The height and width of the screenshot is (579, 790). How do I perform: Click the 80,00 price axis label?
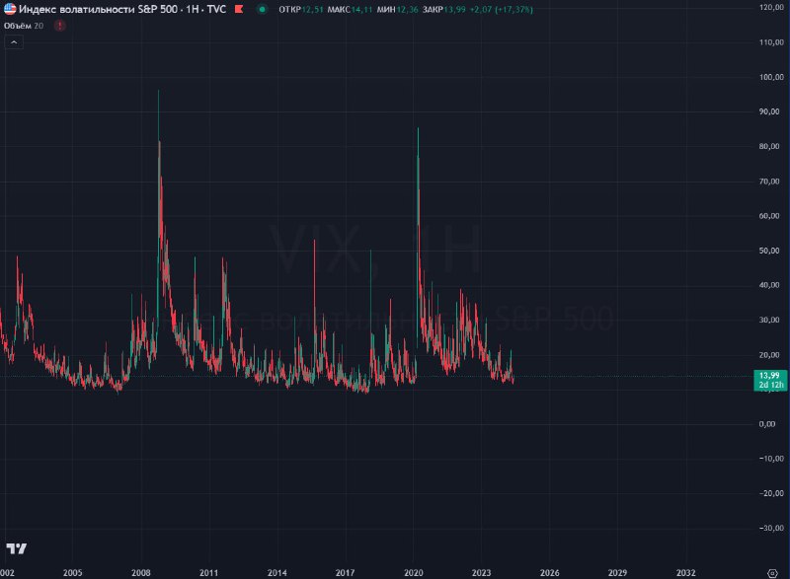[x=769, y=146]
